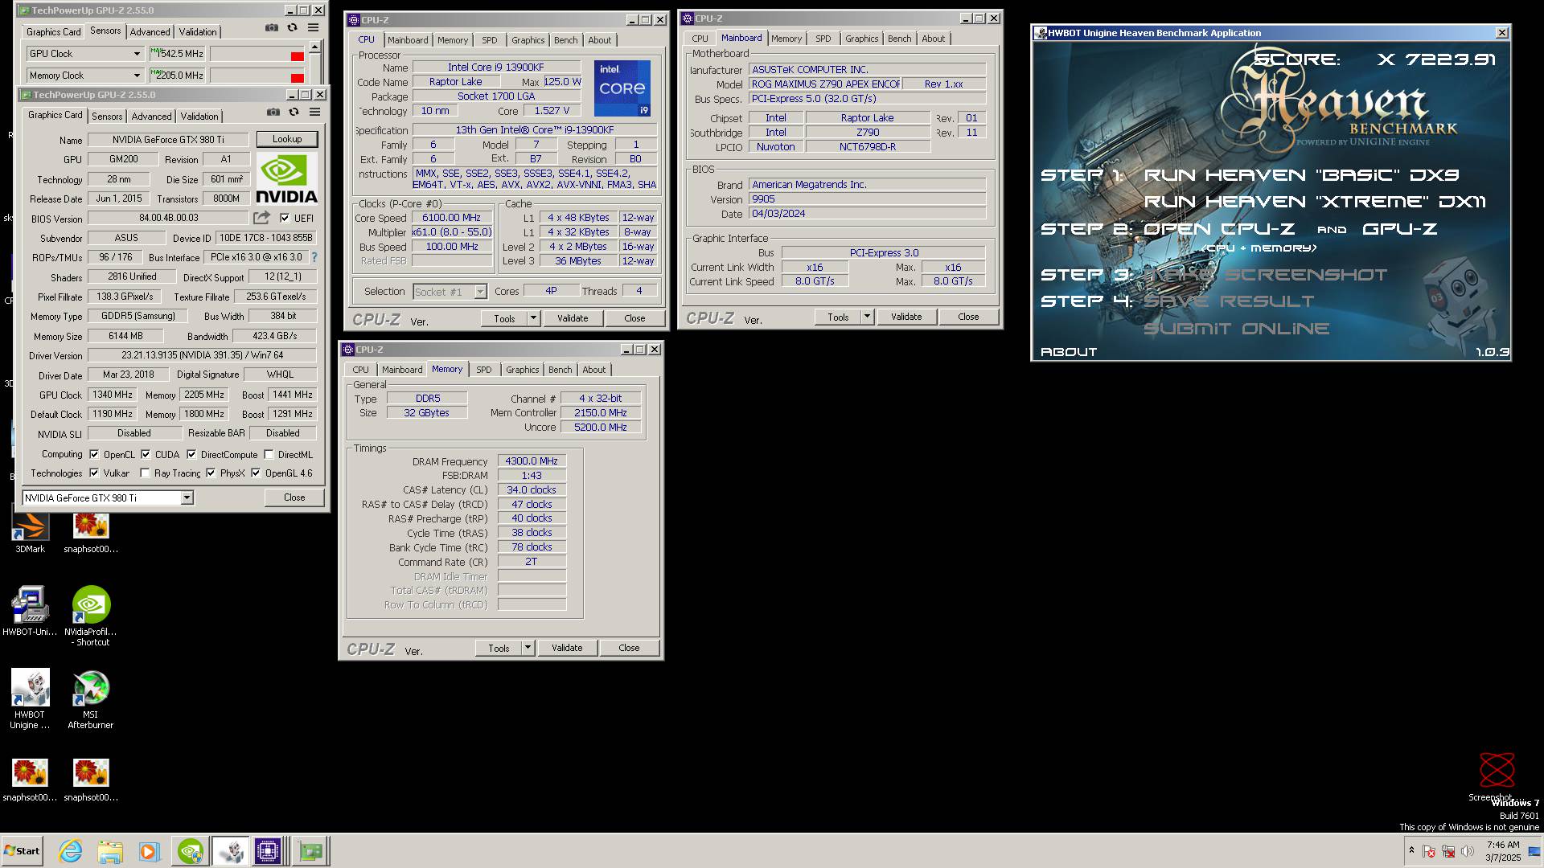Viewport: 1544px width, 868px height.
Task: Switch to the Advanced tab in the front GPU-Z window
Action: (151, 117)
